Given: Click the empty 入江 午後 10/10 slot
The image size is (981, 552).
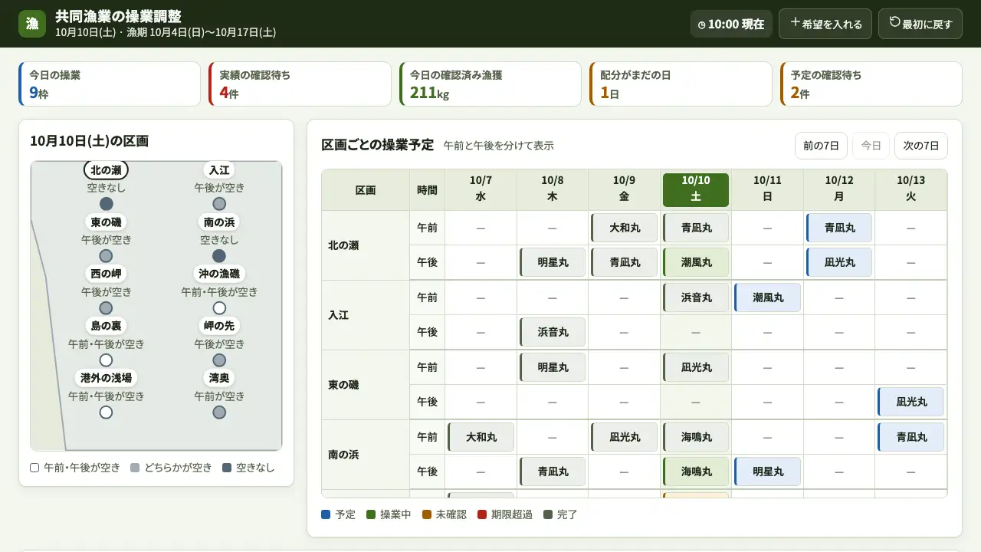Looking at the screenshot, I should pyautogui.click(x=696, y=332).
